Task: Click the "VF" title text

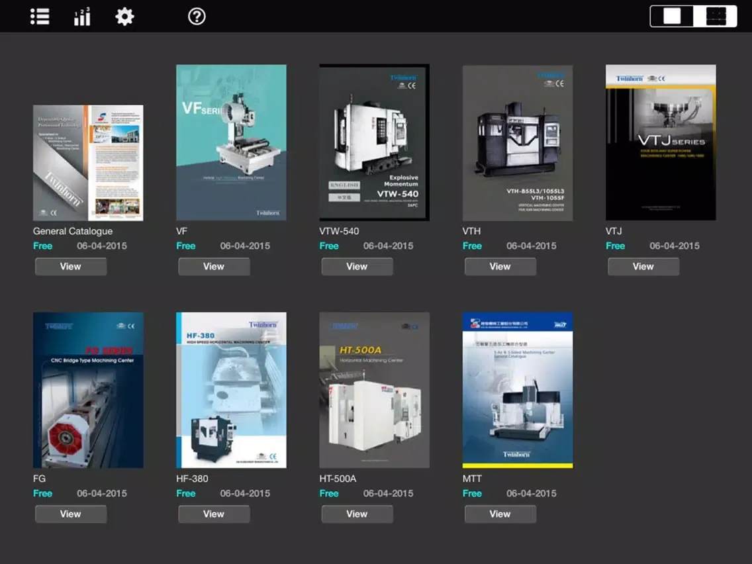Action: pos(182,231)
